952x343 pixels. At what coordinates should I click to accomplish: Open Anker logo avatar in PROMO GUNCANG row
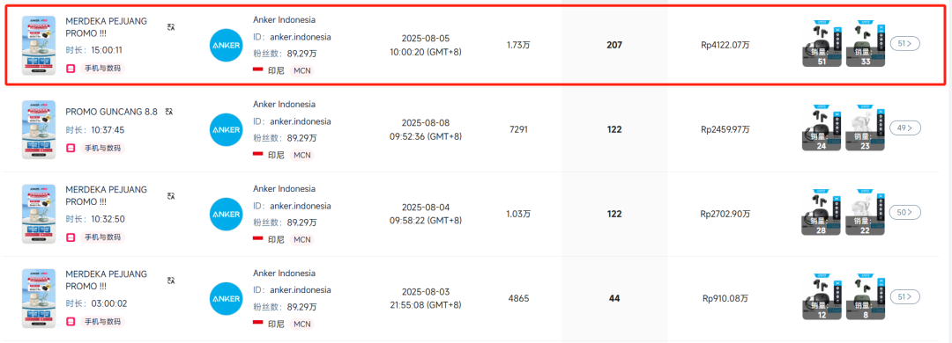[x=226, y=129]
